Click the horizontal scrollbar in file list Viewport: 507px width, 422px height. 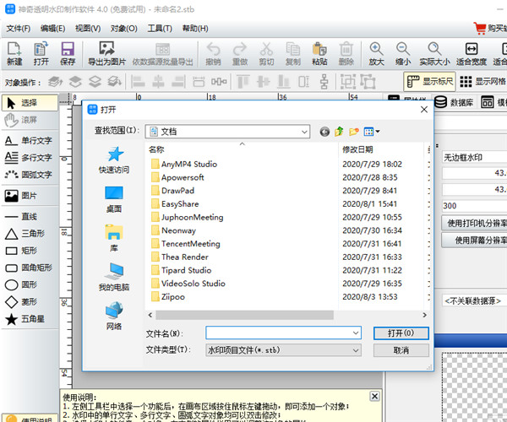point(244,315)
